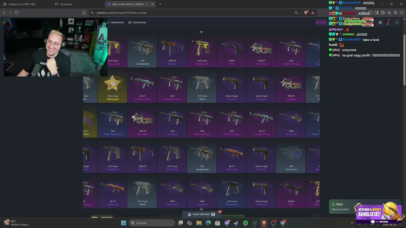406x228 pixels.
Task: Open Task View from the taskbar
Action: tap(180, 223)
